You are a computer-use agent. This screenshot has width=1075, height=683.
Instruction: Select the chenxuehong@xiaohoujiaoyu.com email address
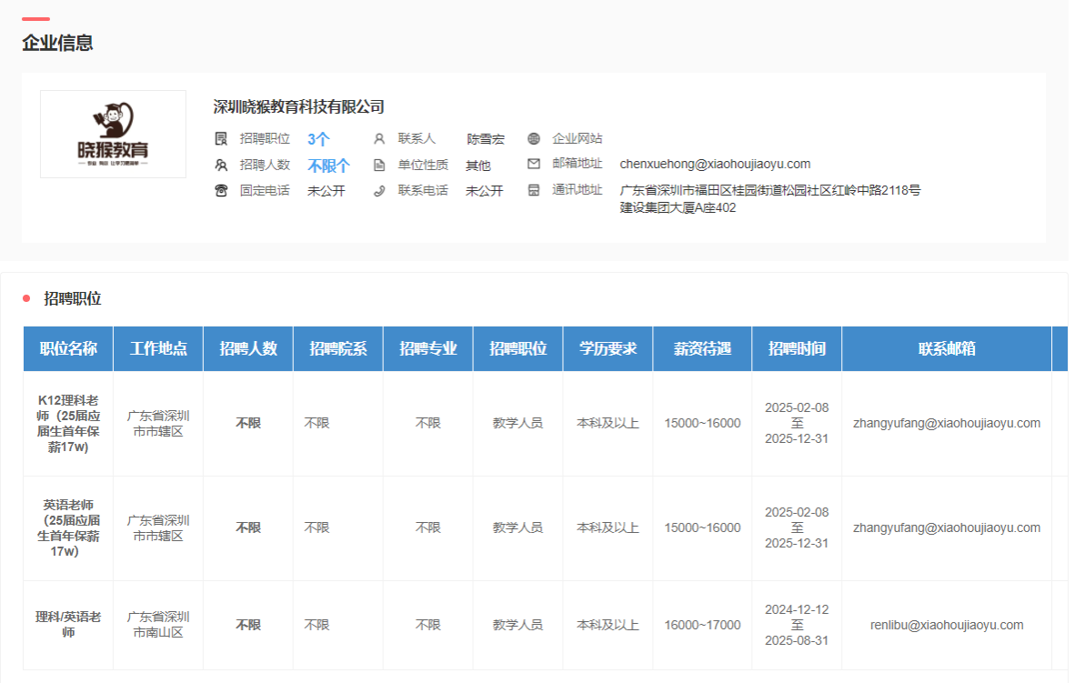tap(715, 165)
